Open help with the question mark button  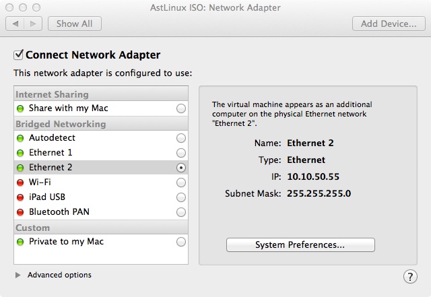tap(410, 276)
